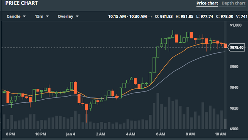
Task: Click the 10:15 AM - 10:30 AM time range
Action: tap(127, 16)
